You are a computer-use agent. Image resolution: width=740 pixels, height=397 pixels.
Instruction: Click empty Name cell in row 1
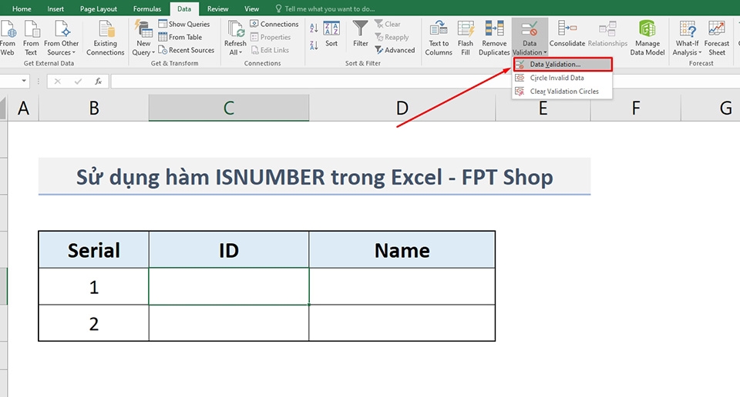(402, 286)
